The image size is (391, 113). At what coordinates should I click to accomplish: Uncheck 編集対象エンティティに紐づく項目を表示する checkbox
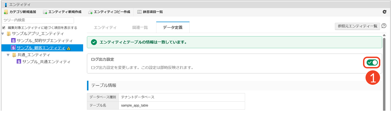(x=4, y=28)
